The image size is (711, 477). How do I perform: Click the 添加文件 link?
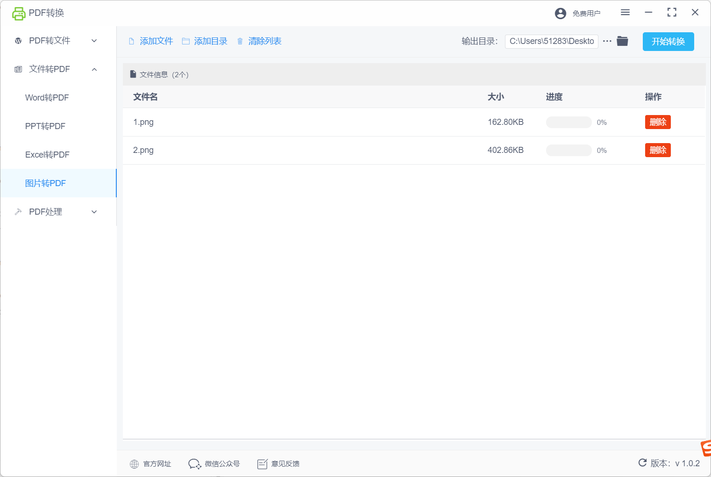click(156, 41)
